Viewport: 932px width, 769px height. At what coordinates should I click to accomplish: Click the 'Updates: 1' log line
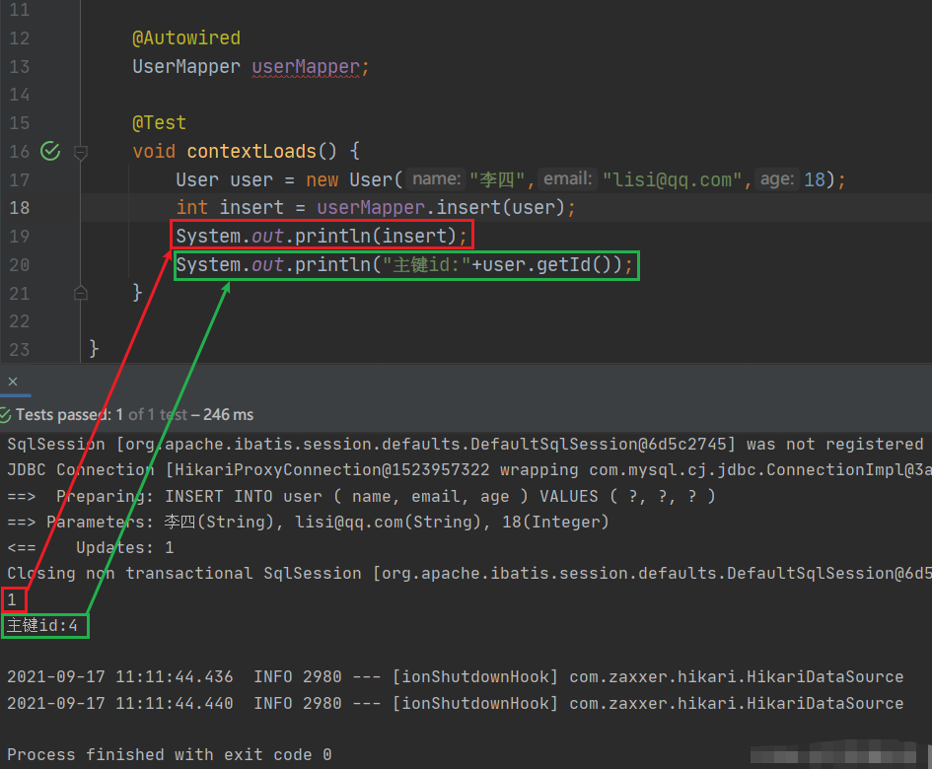[91, 547]
